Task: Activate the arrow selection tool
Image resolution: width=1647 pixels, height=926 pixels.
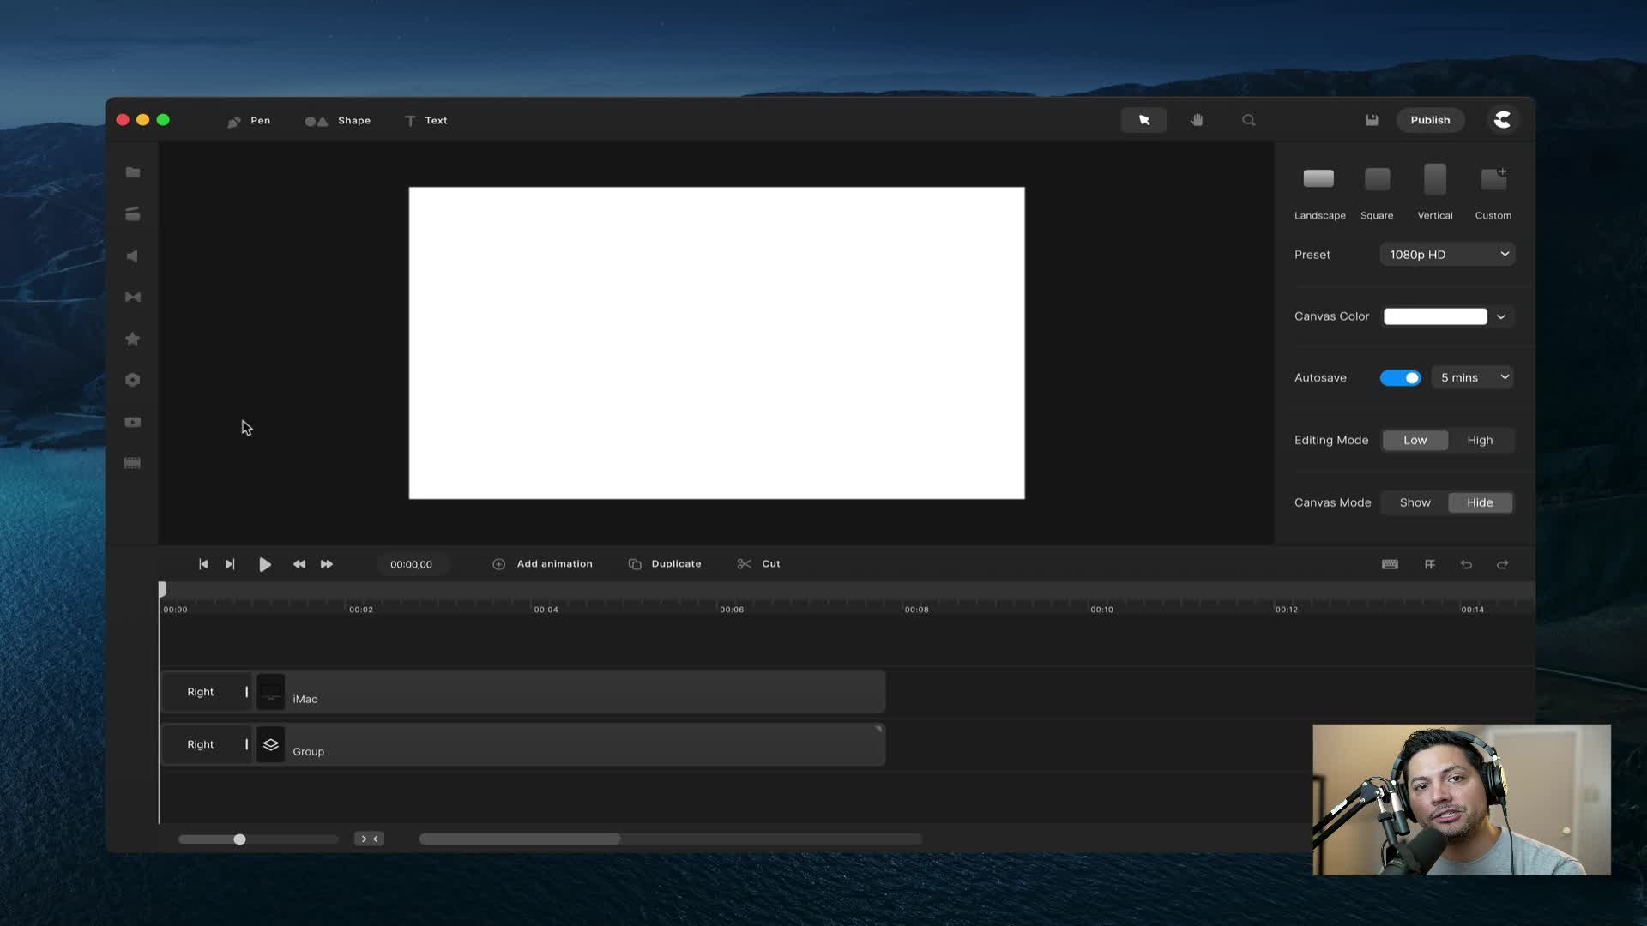Action: point(1143,120)
